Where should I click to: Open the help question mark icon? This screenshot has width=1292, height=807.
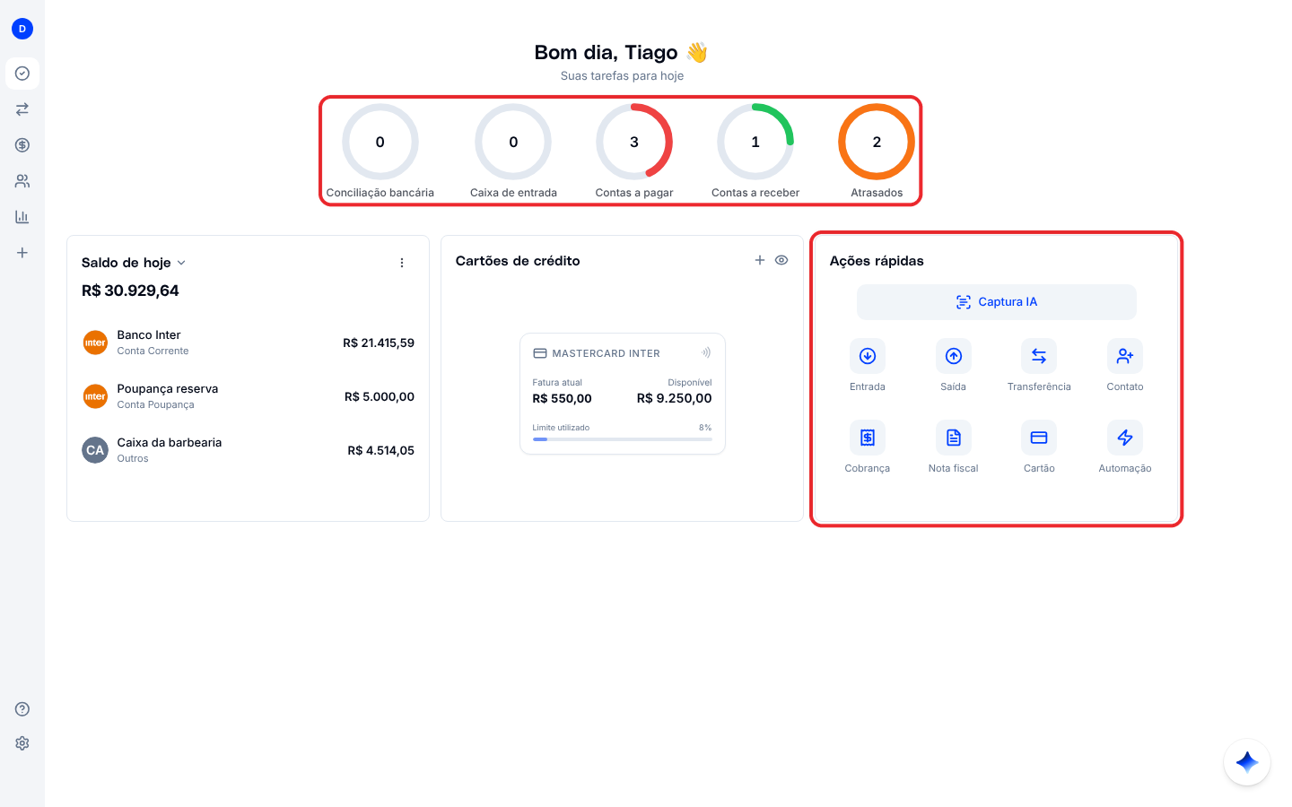point(22,709)
